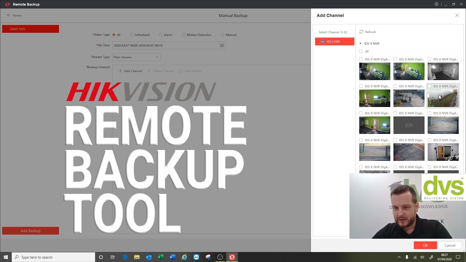
Task: Select the IDS X NVR device entry
Action: tap(335, 41)
